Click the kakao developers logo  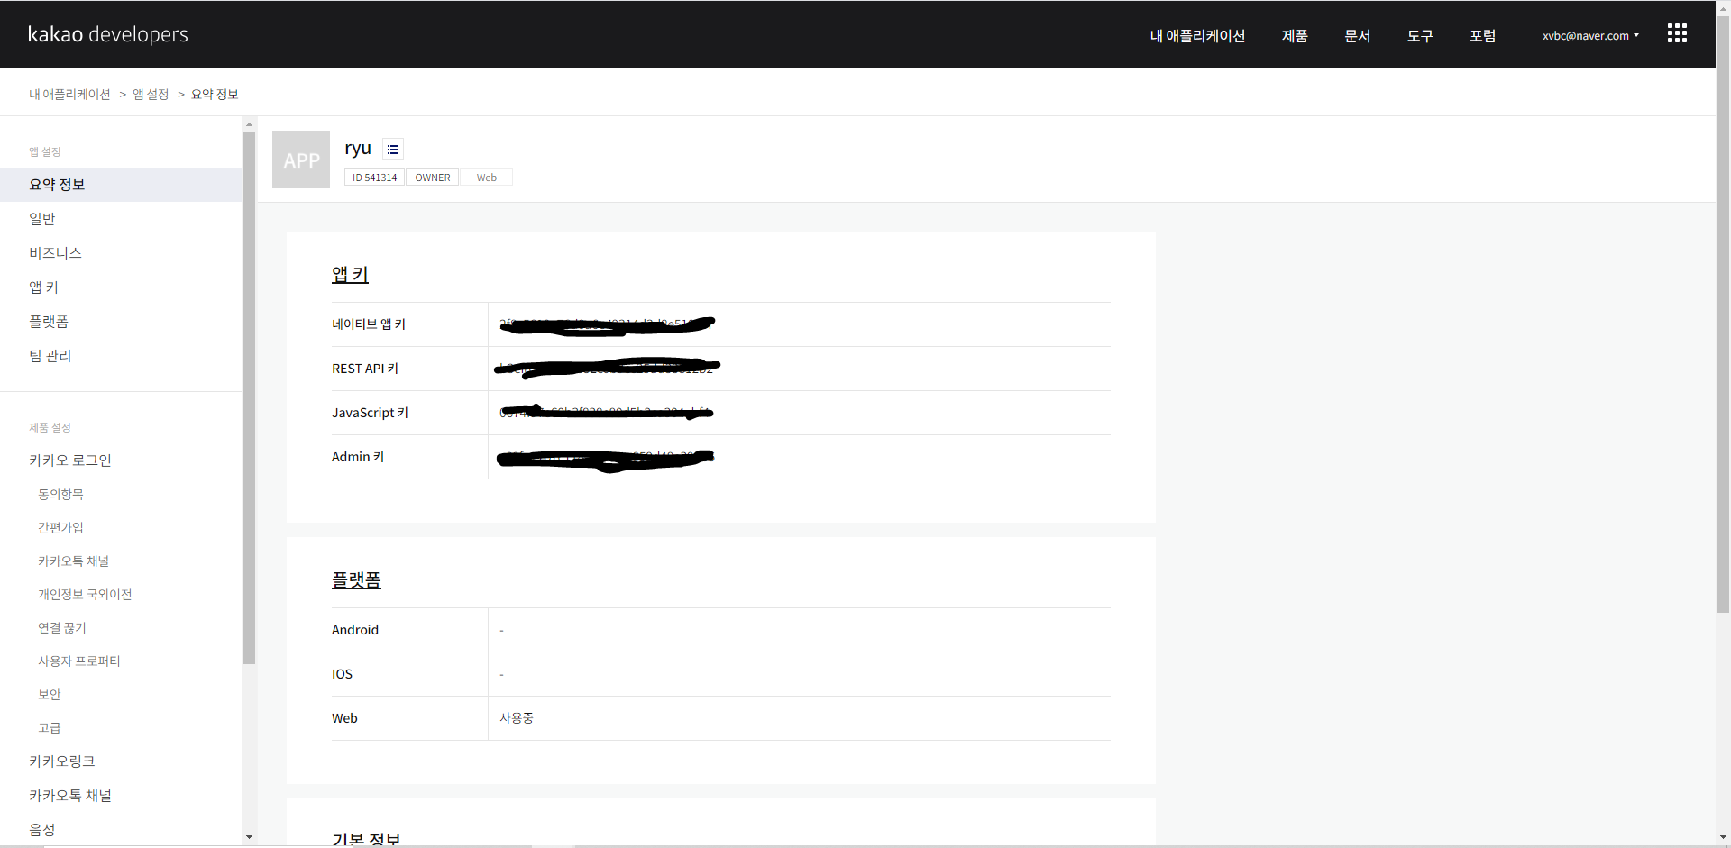coord(108,34)
